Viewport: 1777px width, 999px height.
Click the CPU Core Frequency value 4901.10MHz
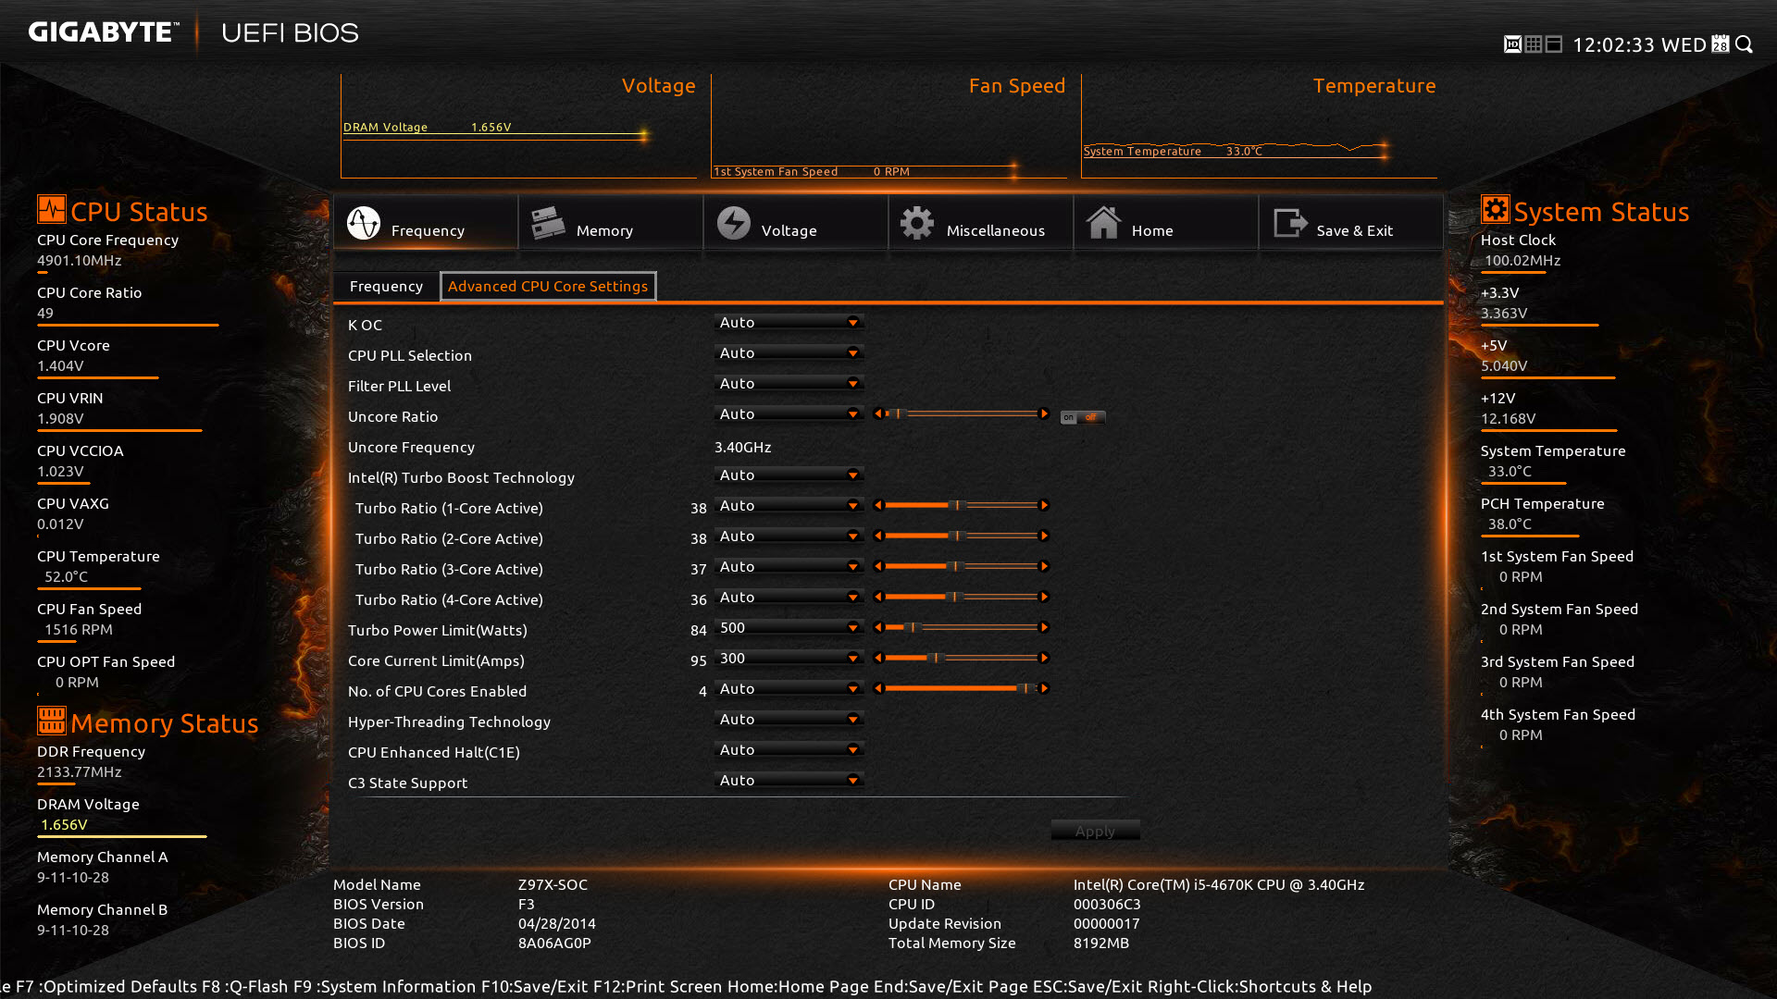[x=80, y=260]
